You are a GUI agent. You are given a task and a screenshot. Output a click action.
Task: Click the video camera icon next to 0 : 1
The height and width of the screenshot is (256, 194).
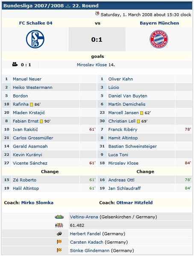(x=15, y=65)
